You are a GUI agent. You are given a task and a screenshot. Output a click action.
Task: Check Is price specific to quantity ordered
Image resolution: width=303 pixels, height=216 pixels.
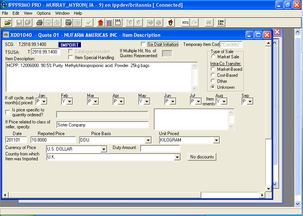[8, 112]
